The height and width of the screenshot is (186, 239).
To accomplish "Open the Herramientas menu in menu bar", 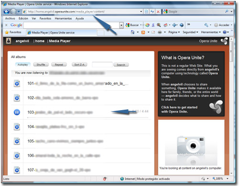I will click(x=63, y=19).
